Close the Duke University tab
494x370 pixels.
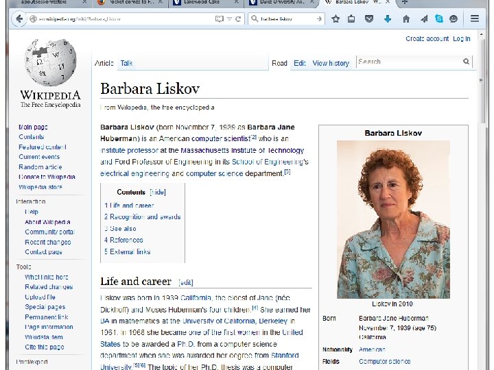[x=312, y=2]
